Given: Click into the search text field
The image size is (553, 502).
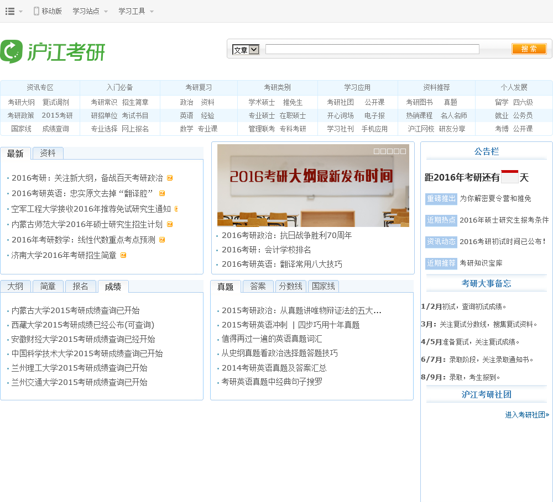Looking at the screenshot, I should click(x=372, y=49).
